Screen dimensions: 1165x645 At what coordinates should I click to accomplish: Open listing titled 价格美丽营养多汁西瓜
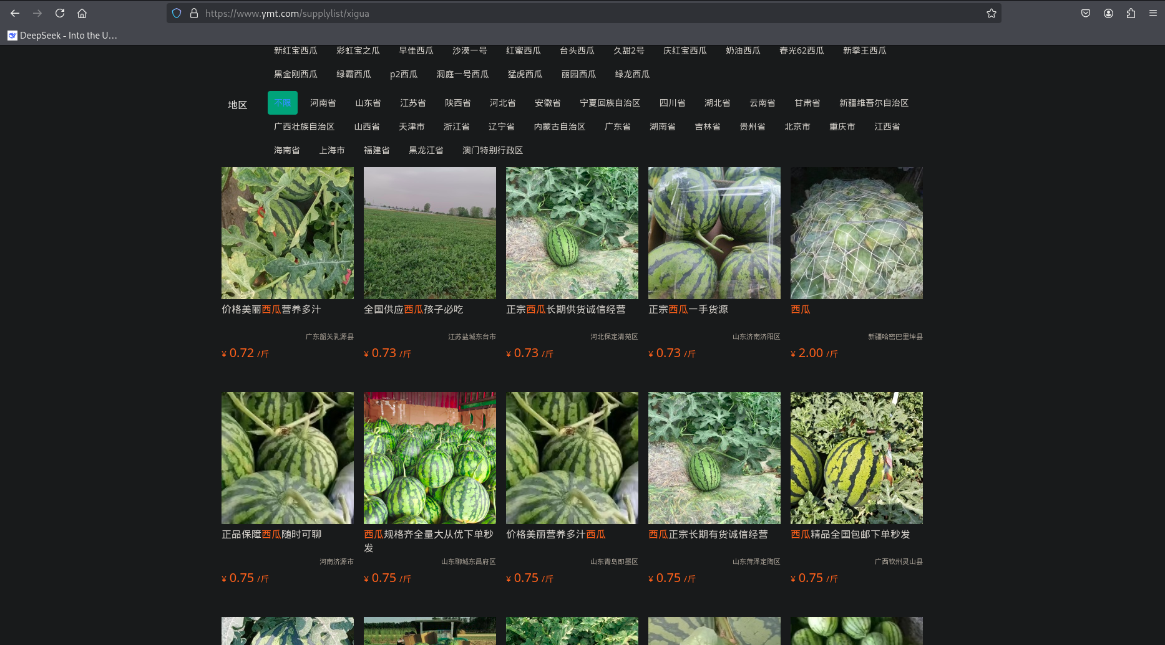point(556,535)
